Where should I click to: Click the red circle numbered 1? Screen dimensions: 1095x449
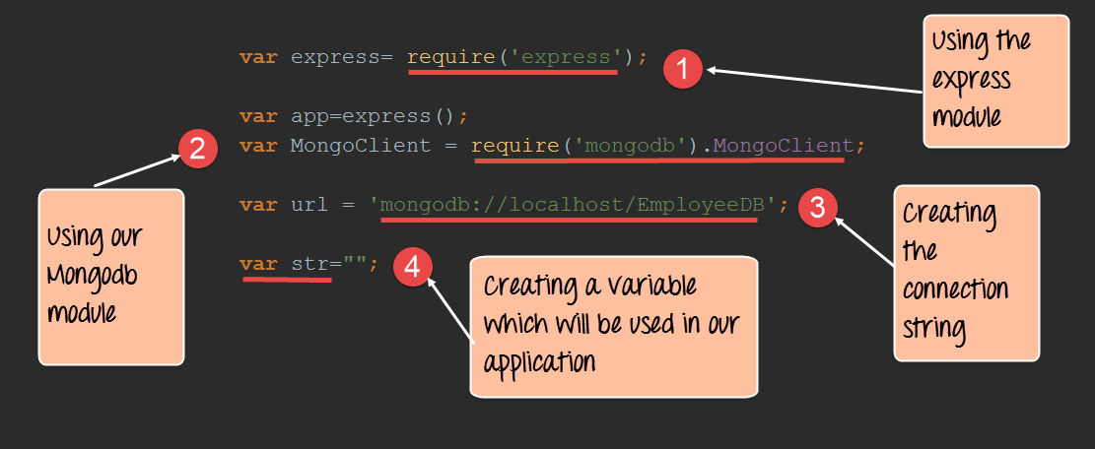pos(682,70)
